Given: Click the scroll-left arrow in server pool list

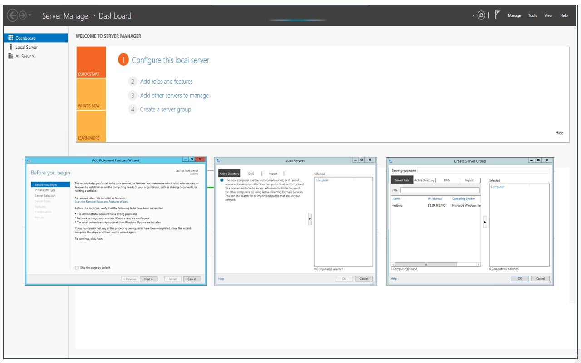Looking at the screenshot, I should pos(393,264).
